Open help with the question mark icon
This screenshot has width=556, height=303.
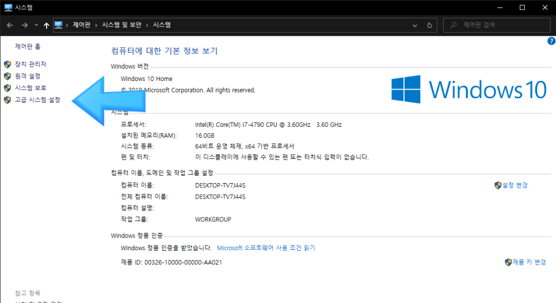point(551,41)
